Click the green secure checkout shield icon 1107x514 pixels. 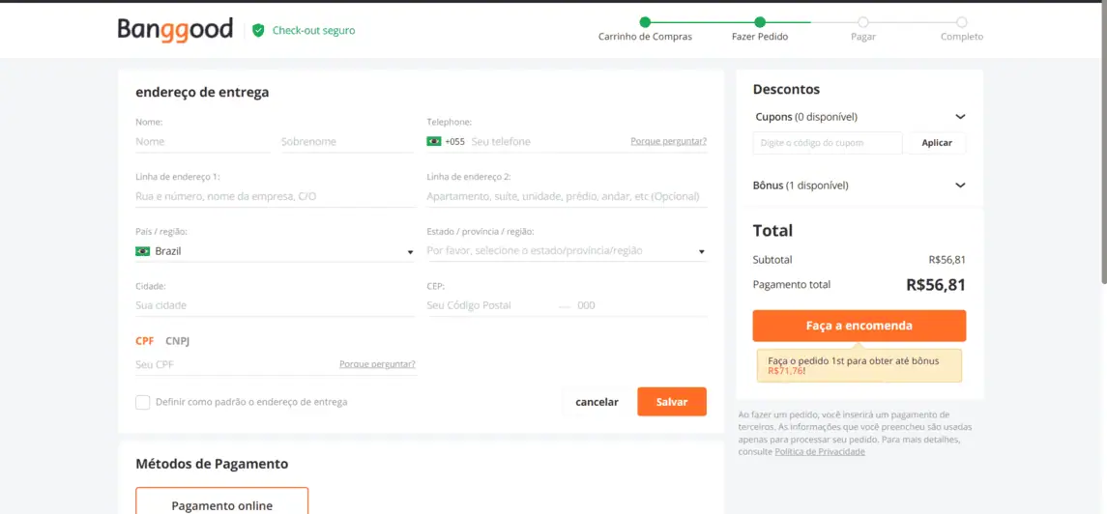[x=258, y=30]
